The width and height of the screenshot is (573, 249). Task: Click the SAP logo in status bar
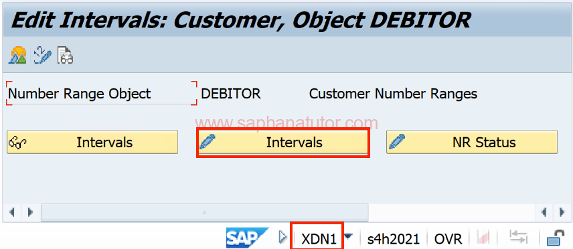pos(247,238)
